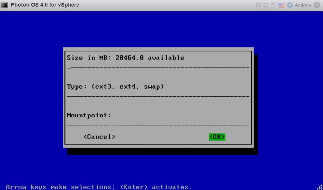
Task: Close the console with the X icon
Action: [317, 5]
